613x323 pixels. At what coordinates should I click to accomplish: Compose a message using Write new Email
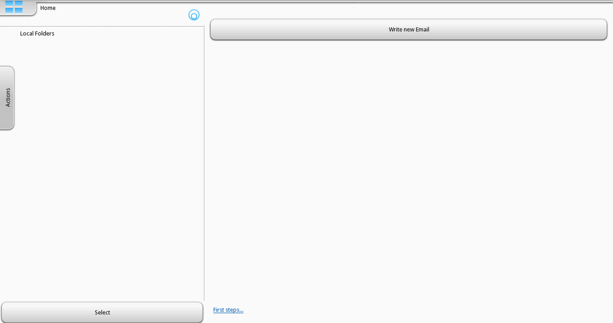[x=408, y=30]
